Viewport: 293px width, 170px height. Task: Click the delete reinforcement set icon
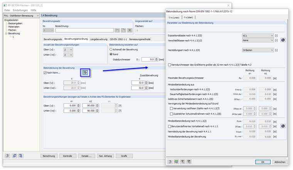tap(130, 30)
